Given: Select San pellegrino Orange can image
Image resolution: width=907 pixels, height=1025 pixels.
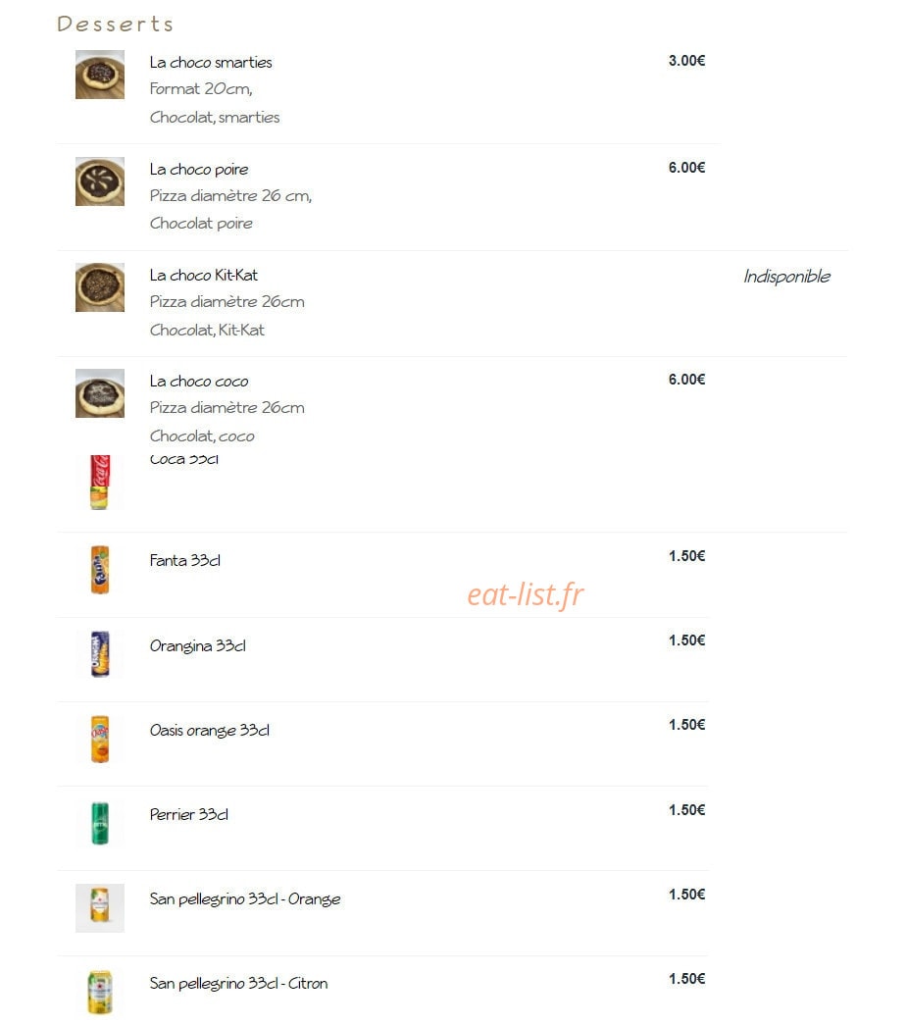Looking at the screenshot, I should (x=99, y=907).
